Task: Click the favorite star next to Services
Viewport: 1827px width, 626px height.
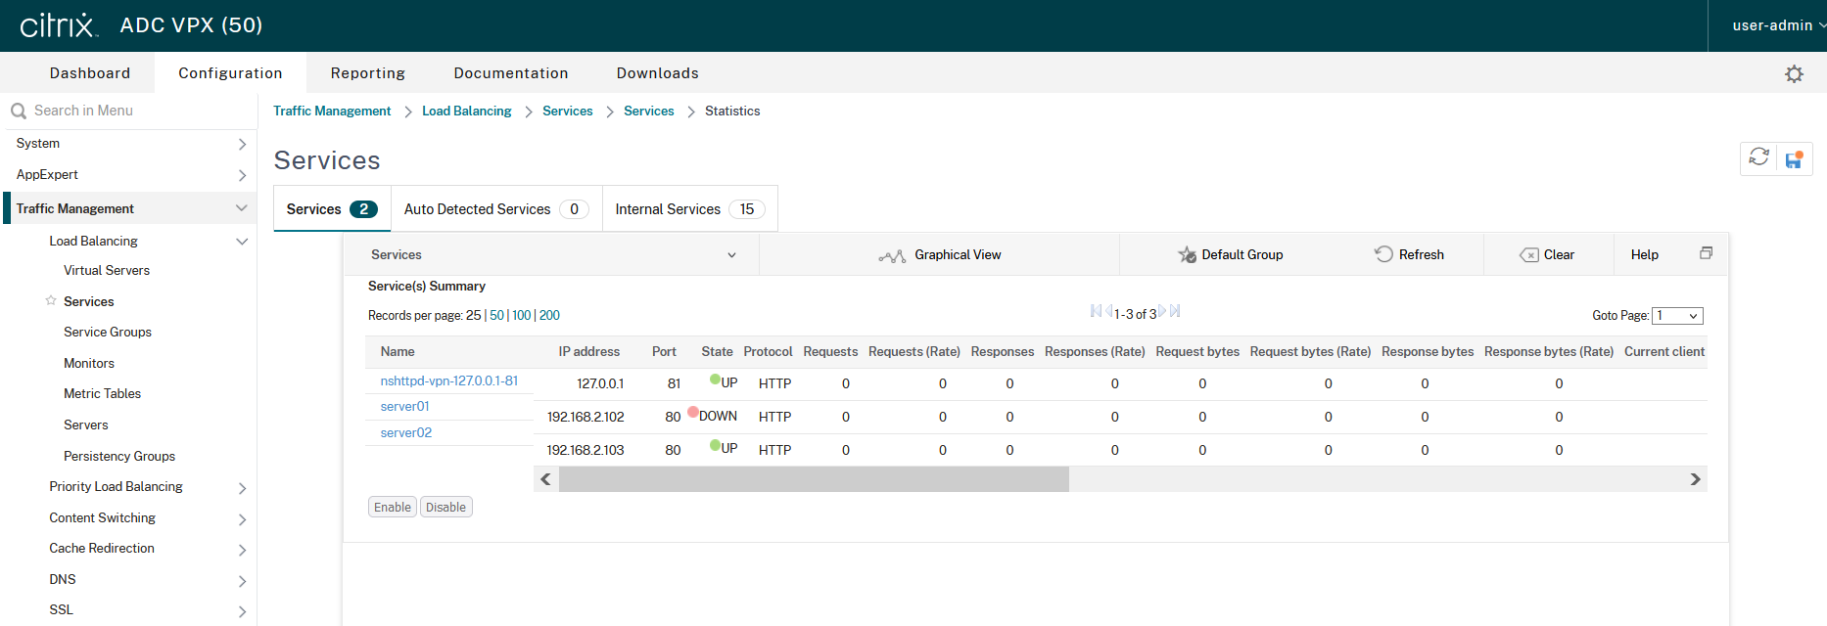Action: coord(51,301)
